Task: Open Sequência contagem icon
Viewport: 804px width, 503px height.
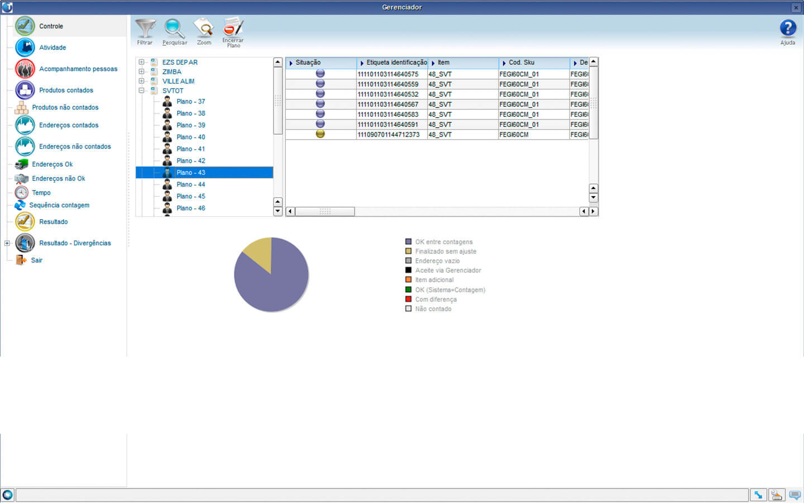Action: tap(20, 205)
